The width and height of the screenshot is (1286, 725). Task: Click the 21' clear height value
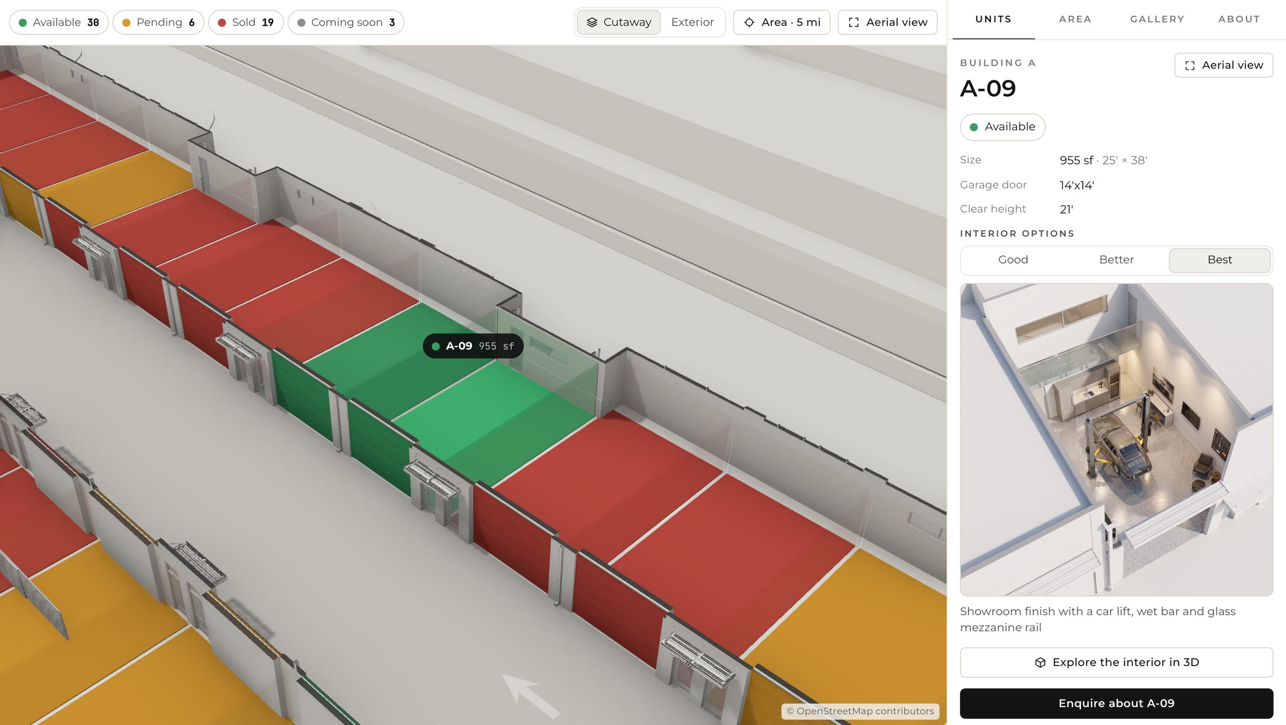pyautogui.click(x=1066, y=210)
